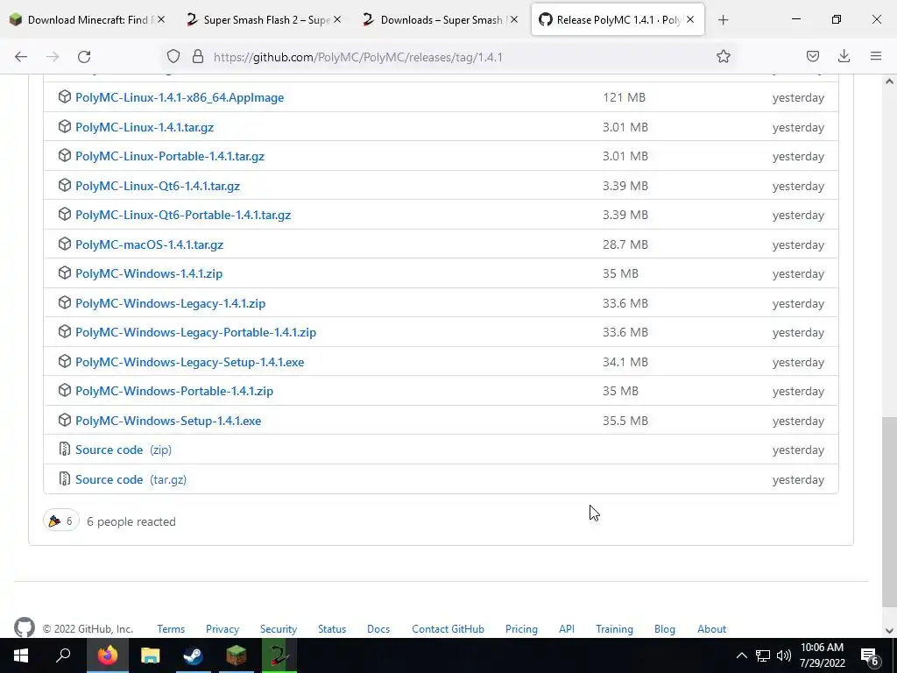Click Super Smash Flash taskbar icon
The image size is (897, 673).
(279, 655)
